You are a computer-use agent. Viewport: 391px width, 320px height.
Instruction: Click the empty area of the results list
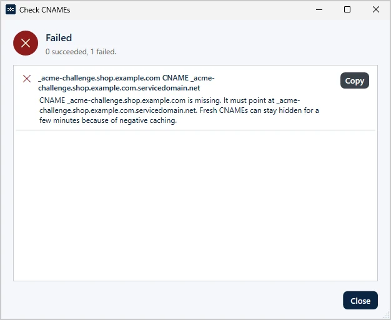click(x=195, y=205)
